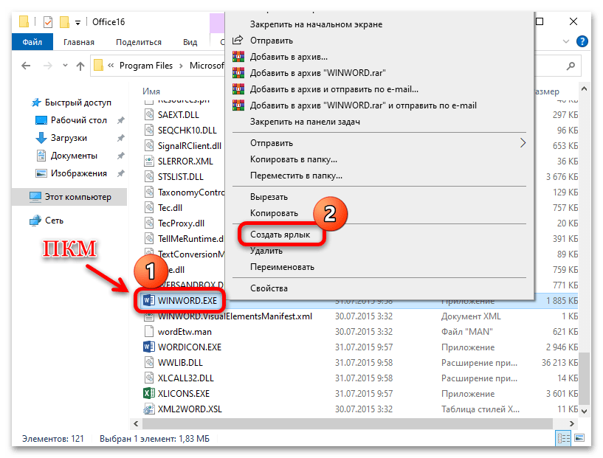Go up one folder level arrow
This screenshot has height=458, width=603.
coord(80,66)
